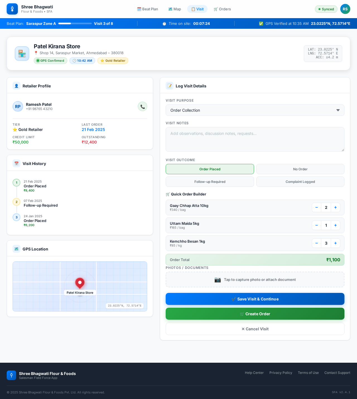Select Follow-up Required outcome

pyautogui.click(x=210, y=182)
